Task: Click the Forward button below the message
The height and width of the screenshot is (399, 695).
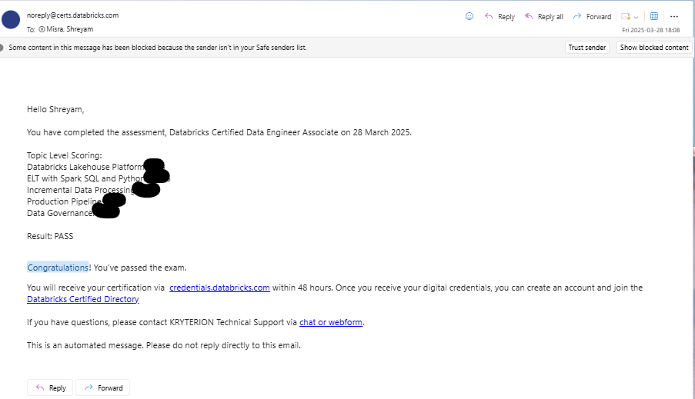Action: click(x=103, y=387)
